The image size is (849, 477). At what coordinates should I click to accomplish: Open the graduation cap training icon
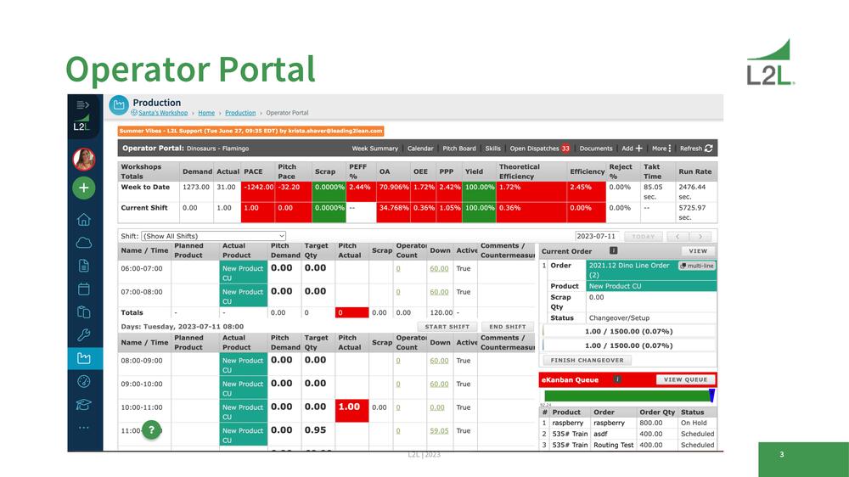83,405
